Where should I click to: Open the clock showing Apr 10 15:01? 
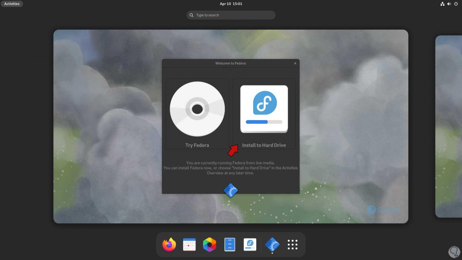click(231, 4)
